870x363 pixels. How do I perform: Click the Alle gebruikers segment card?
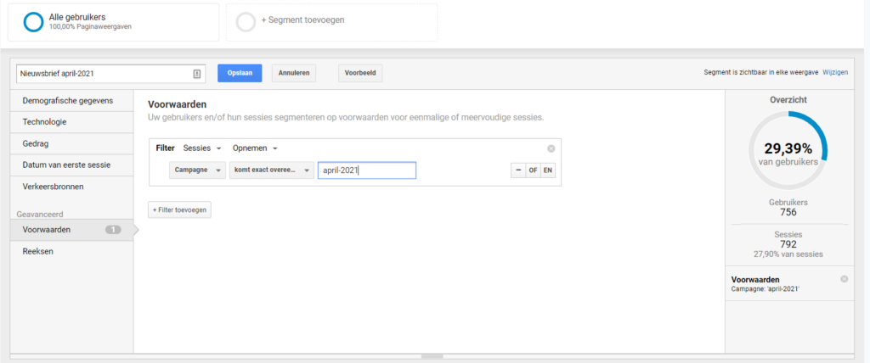[x=113, y=22]
